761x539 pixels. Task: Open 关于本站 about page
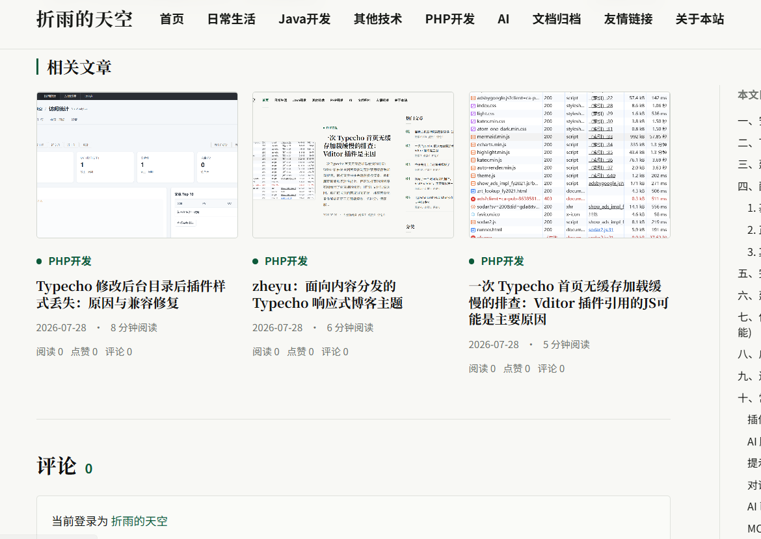(x=700, y=19)
